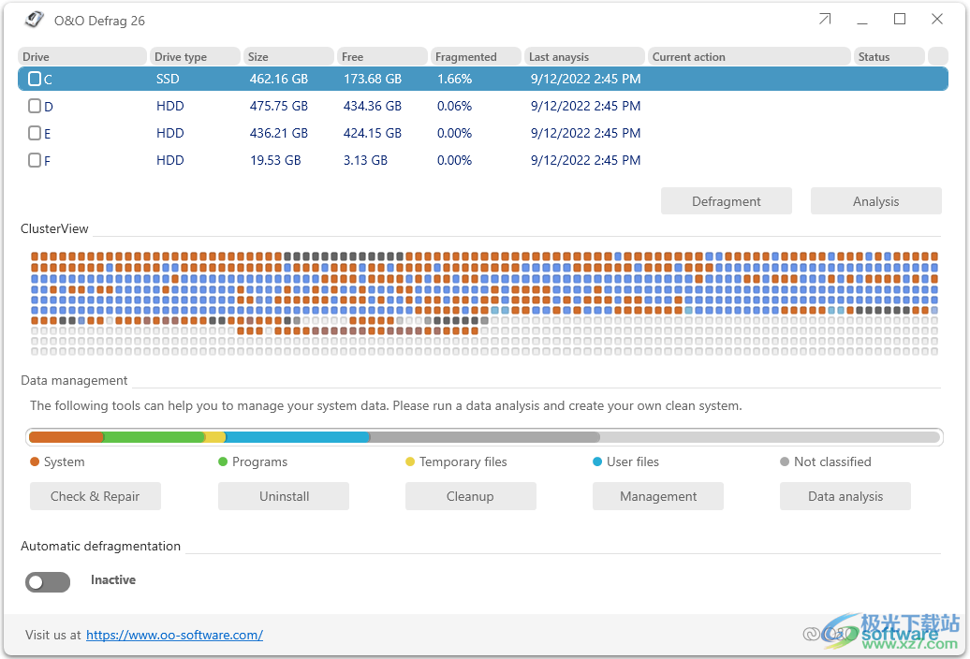Select the 1.66% fragmented value
The image size is (970, 659).
tap(455, 79)
